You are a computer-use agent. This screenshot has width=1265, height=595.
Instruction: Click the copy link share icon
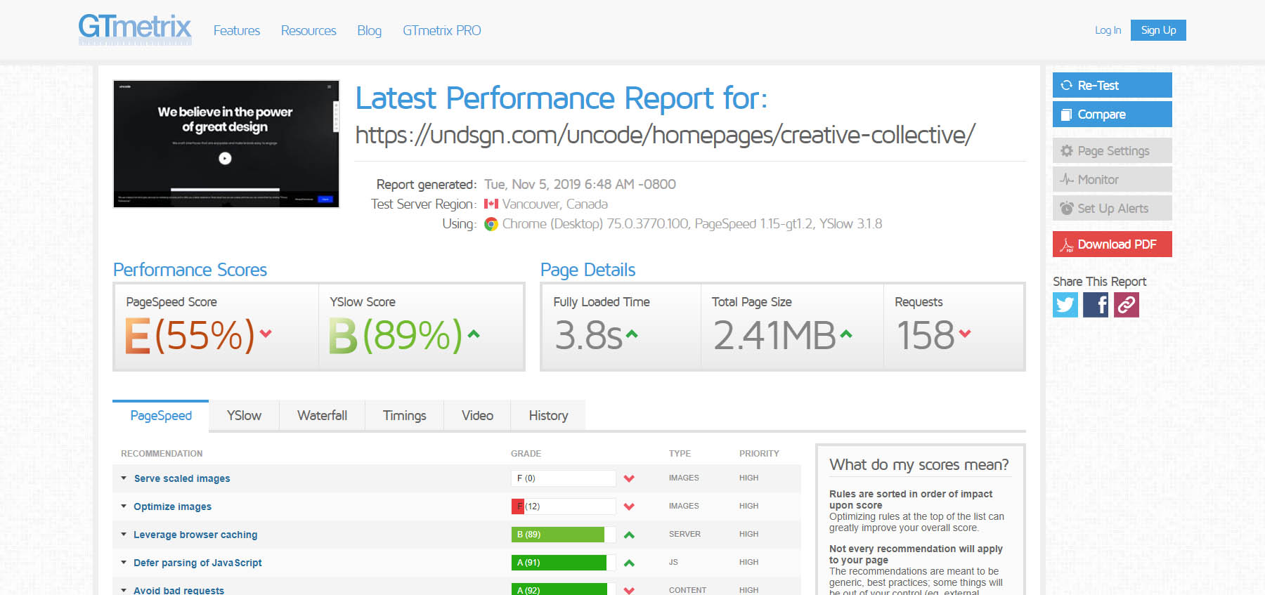coord(1127,305)
